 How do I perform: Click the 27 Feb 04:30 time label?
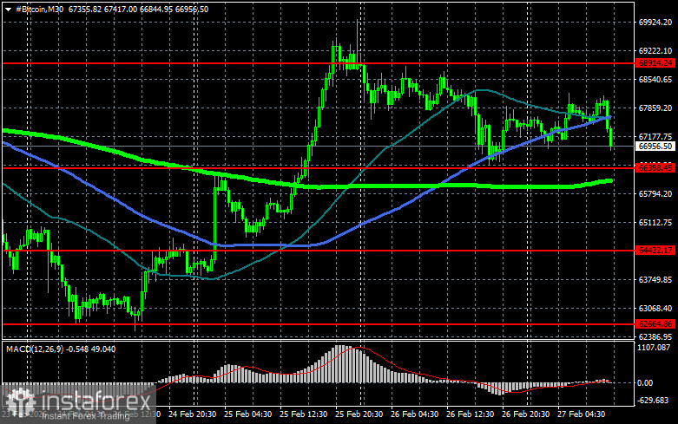point(581,414)
